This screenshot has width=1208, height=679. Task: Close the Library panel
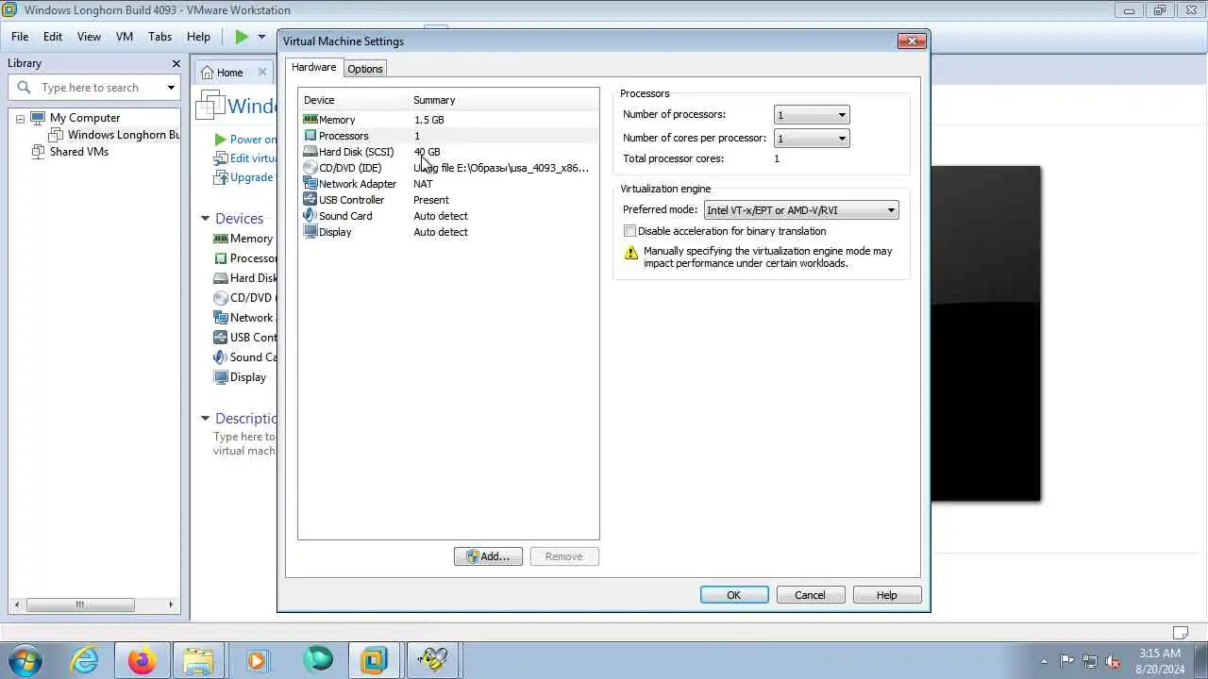[176, 63]
